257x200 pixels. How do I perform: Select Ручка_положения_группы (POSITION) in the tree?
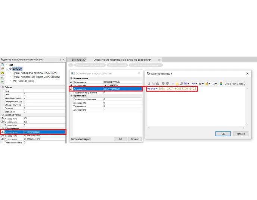[x=36, y=77]
